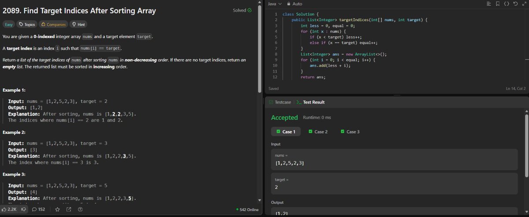This screenshot has height=217, width=529.
Task: Click the Saved status label
Action: click(273, 89)
